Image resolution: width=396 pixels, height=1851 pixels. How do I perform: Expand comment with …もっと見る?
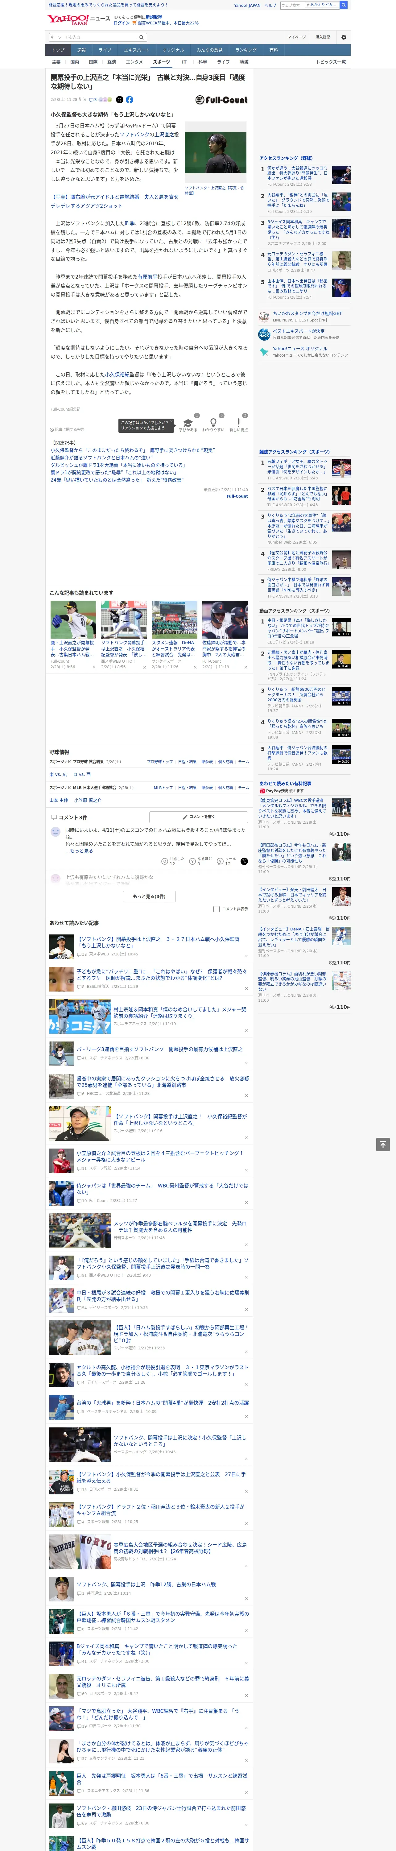[x=79, y=851]
